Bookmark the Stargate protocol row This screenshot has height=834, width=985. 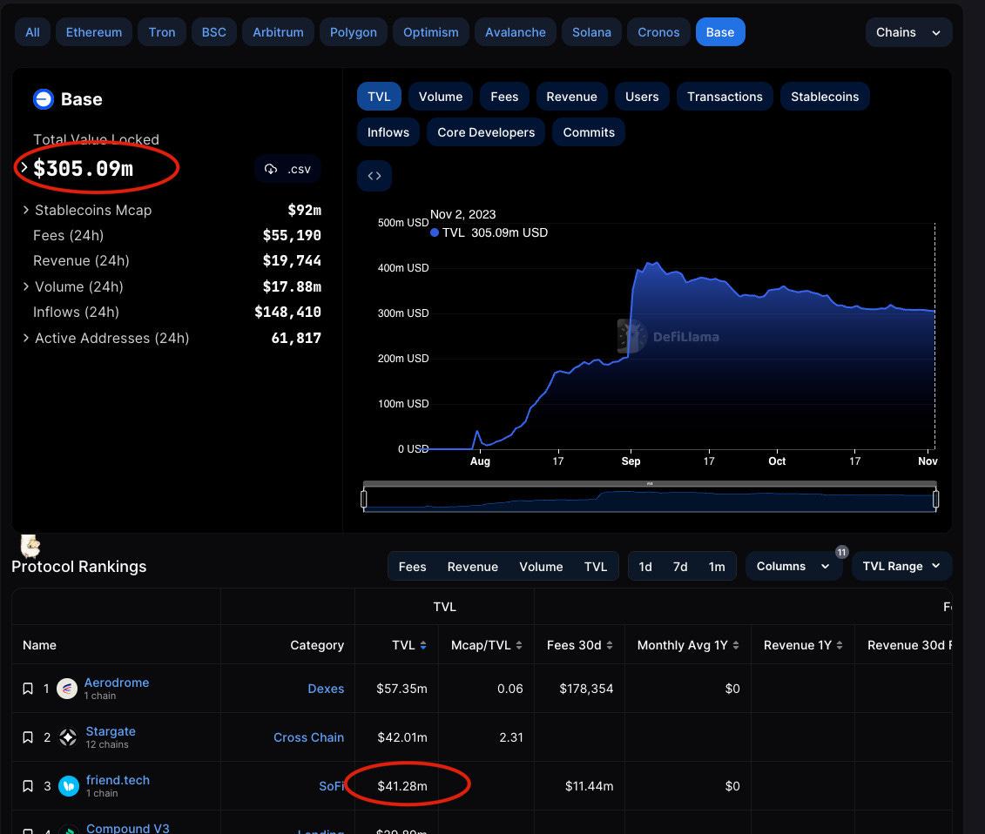(x=28, y=737)
